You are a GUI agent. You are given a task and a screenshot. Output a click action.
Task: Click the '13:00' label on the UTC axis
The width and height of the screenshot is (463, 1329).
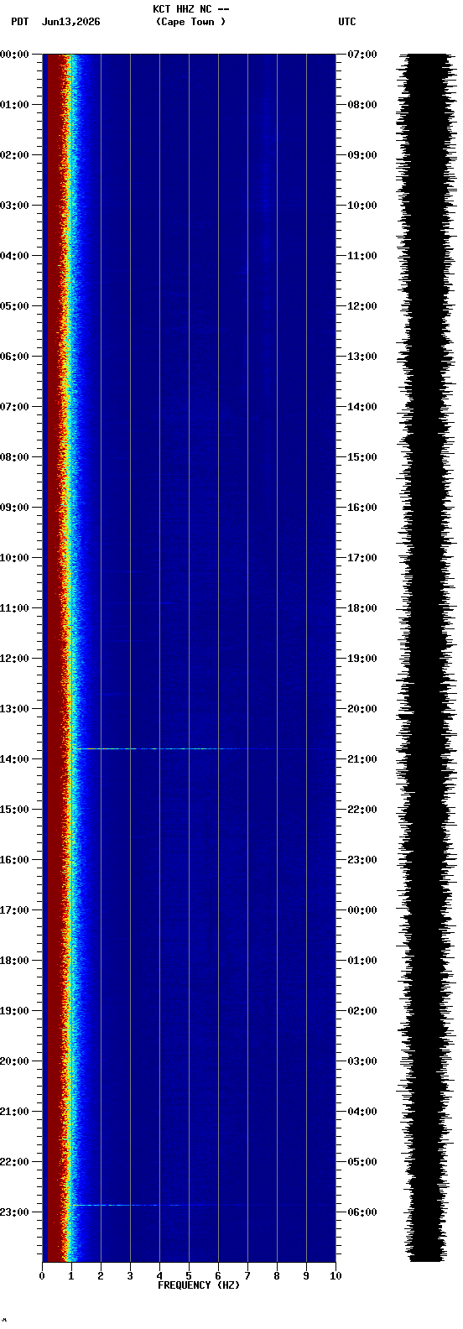point(362,357)
